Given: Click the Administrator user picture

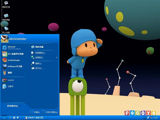Looking at the screenshot, I should [x=4, y=39].
